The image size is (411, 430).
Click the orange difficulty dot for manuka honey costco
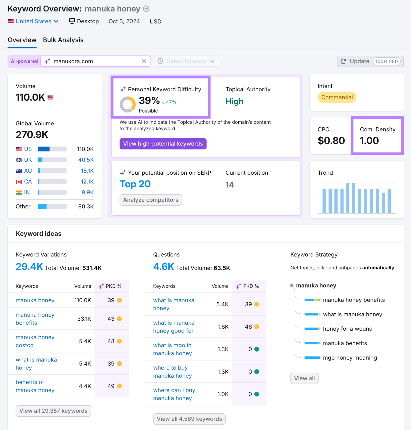coord(119,341)
